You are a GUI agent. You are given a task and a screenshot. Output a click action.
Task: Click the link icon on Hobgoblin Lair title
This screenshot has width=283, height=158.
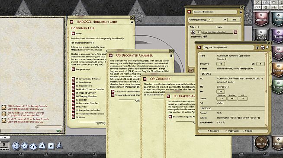(x=71, y=22)
